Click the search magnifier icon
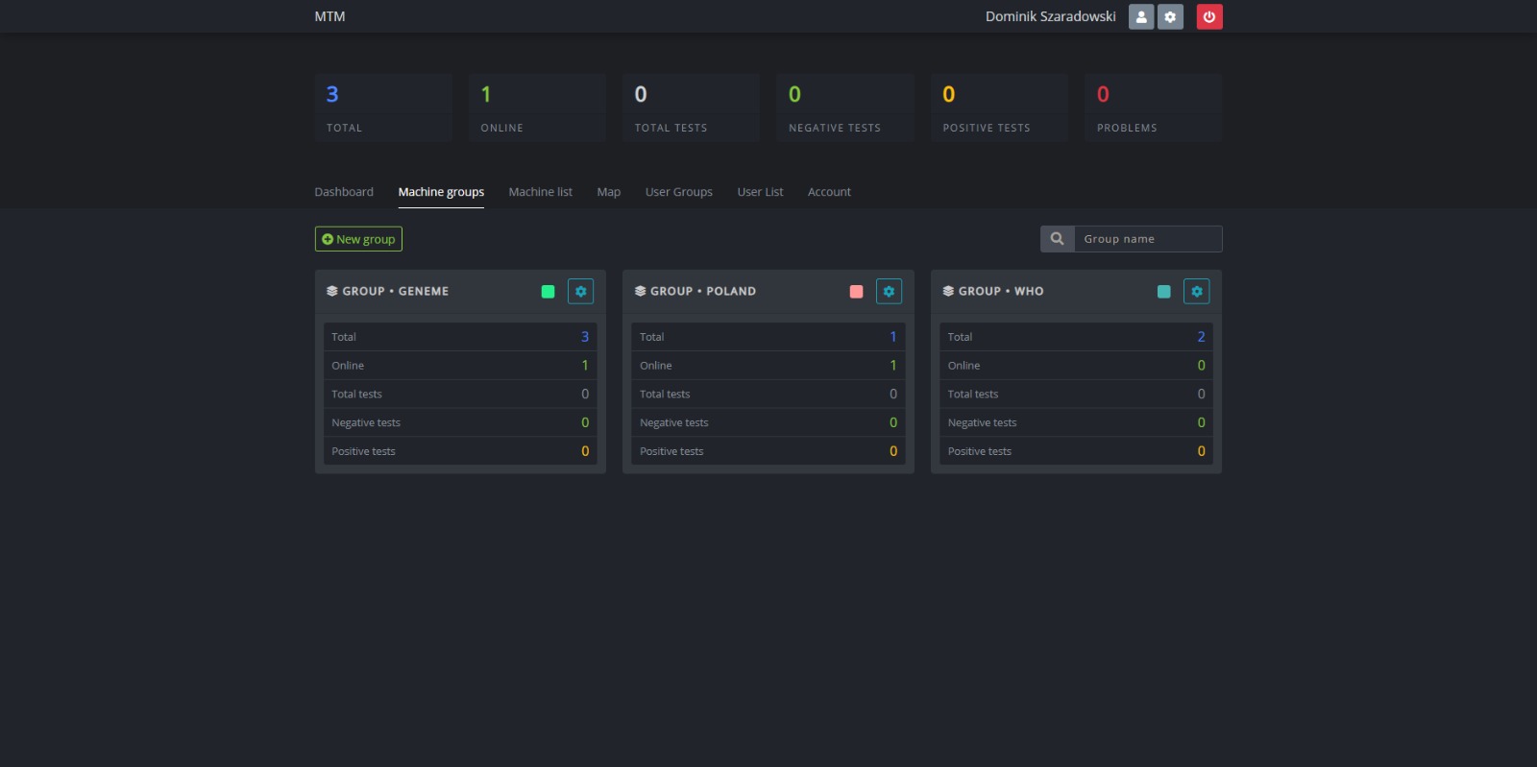Screen dimensions: 1537x767 tap(1057, 239)
